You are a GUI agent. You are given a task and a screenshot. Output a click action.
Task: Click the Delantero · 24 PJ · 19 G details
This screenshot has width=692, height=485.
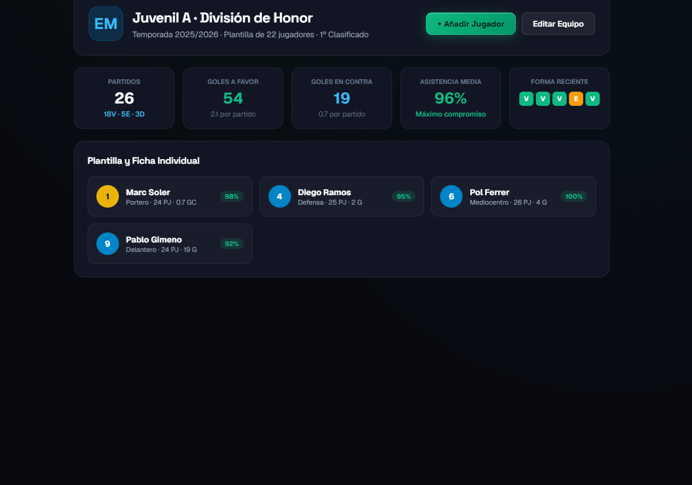[161, 250]
